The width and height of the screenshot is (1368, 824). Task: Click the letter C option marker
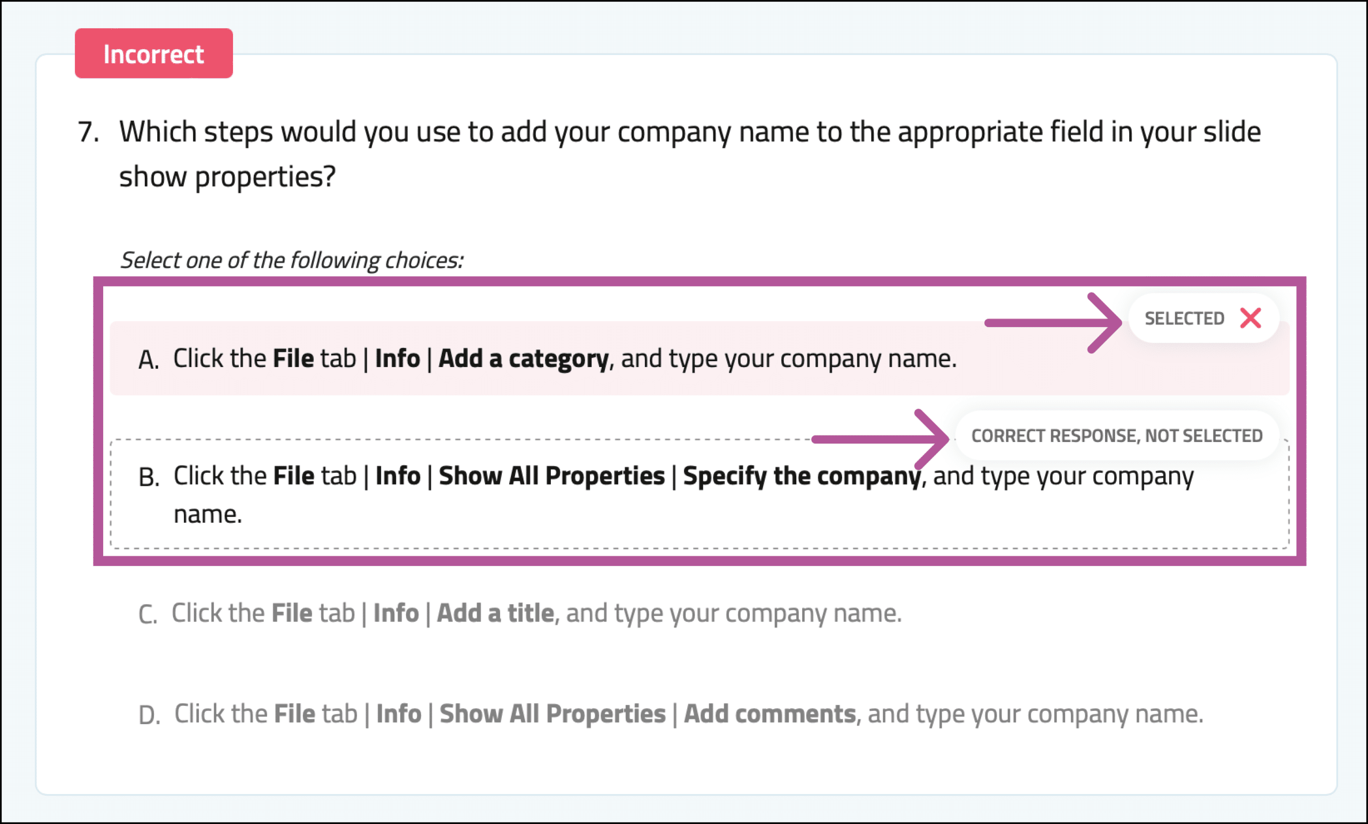[x=147, y=615]
